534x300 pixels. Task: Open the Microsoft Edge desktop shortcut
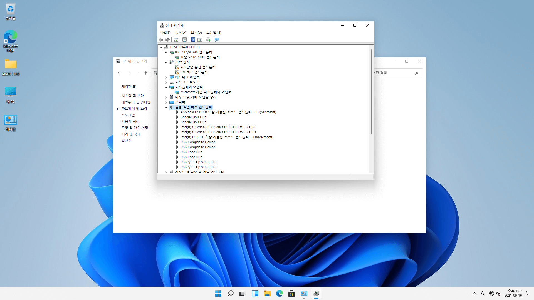click(x=11, y=41)
